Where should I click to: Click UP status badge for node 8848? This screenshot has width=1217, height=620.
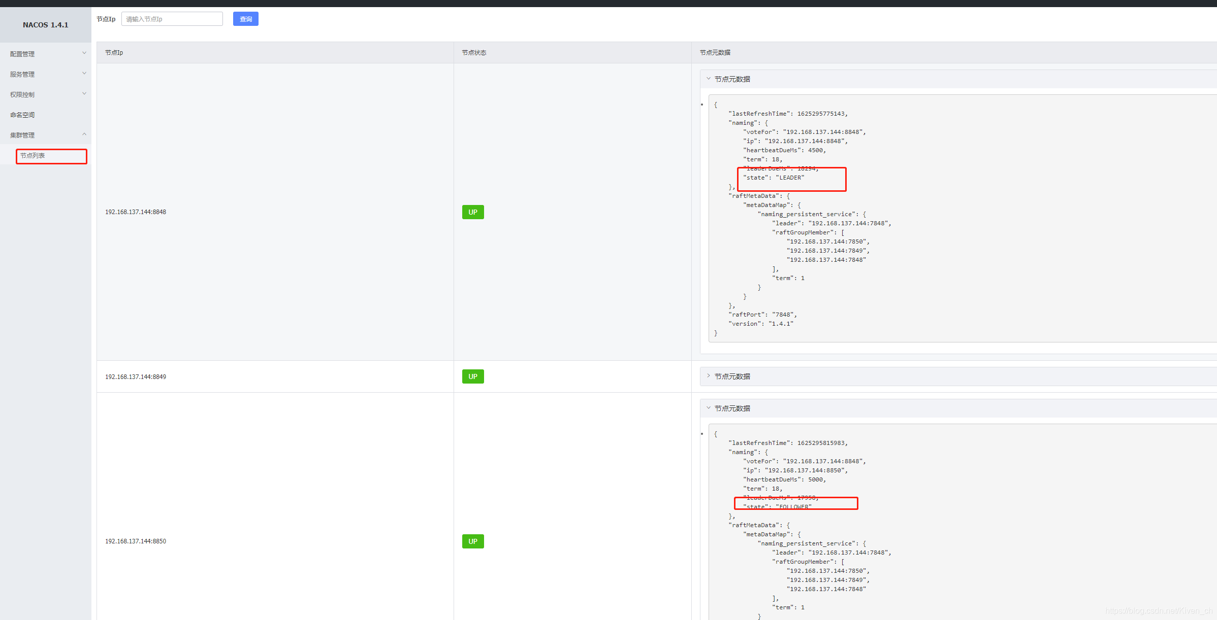(472, 212)
